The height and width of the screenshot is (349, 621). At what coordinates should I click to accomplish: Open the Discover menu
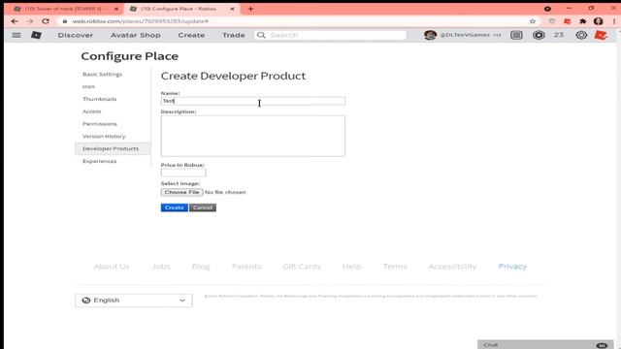[76, 35]
